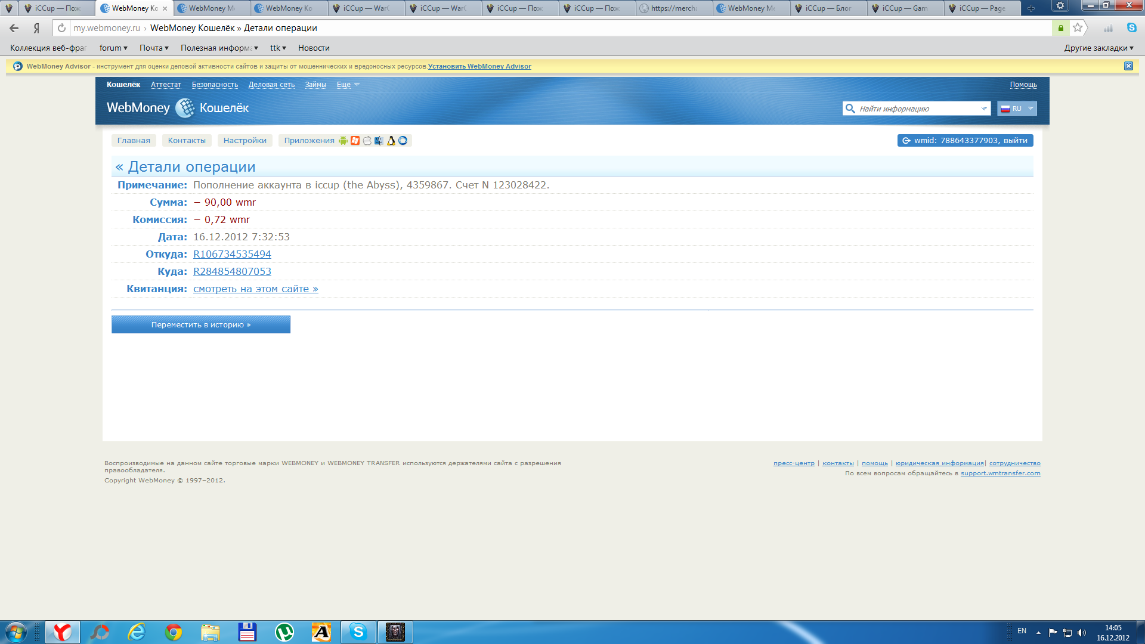Go back with the browser back arrow
Viewport: 1145px width, 644px height.
point(14,28)
